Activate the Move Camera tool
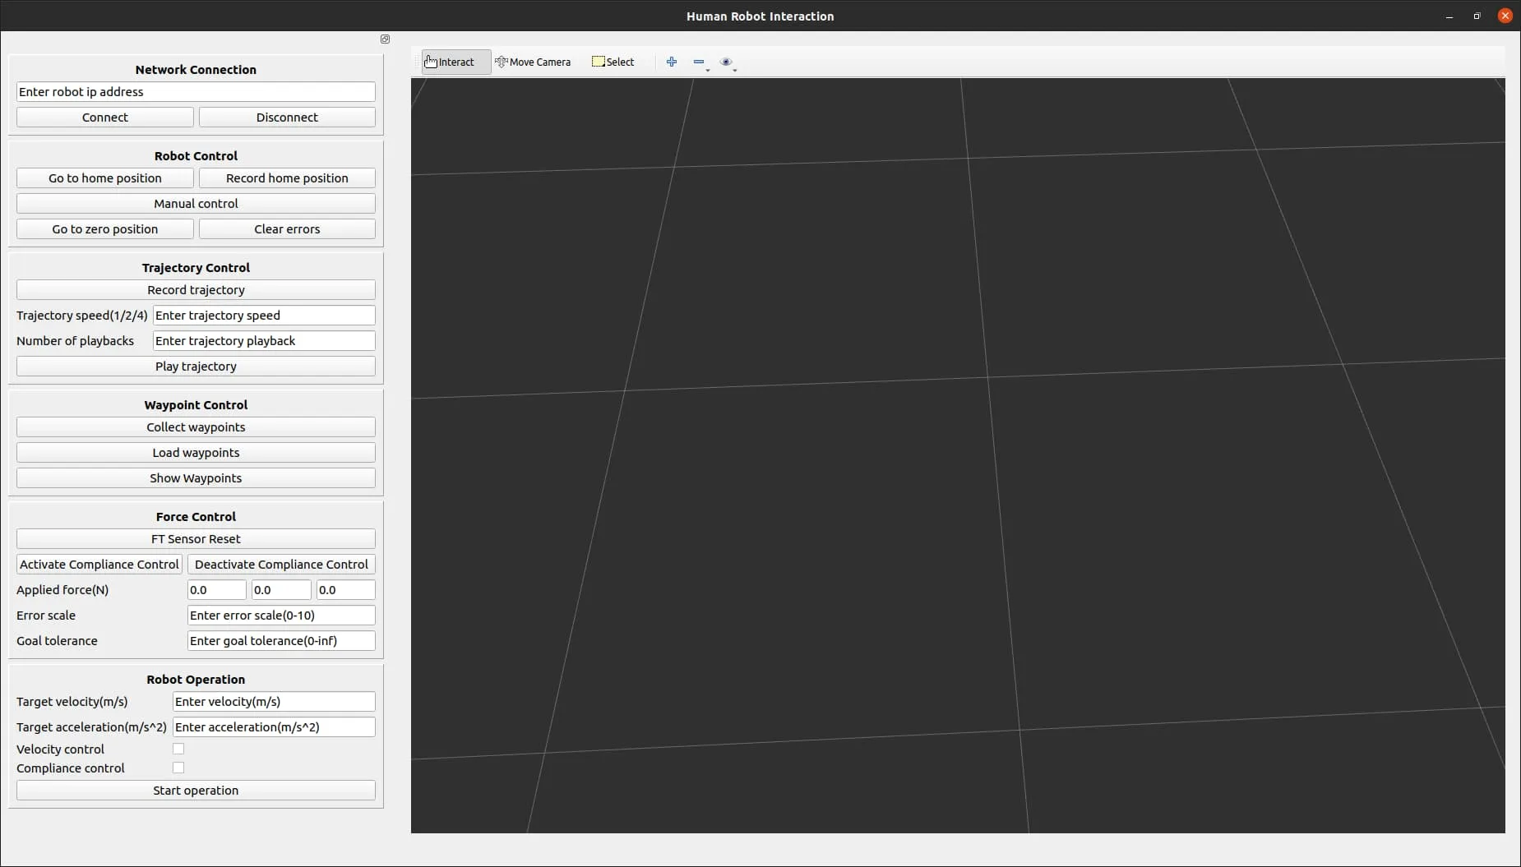Viewport: 1521px width, 867px height. 533,62
